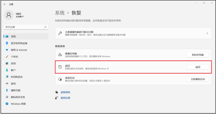Minimize the 设置 window

coord(196,3)
